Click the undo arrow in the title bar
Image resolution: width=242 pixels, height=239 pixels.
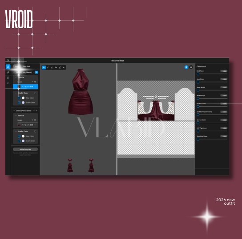14,60
